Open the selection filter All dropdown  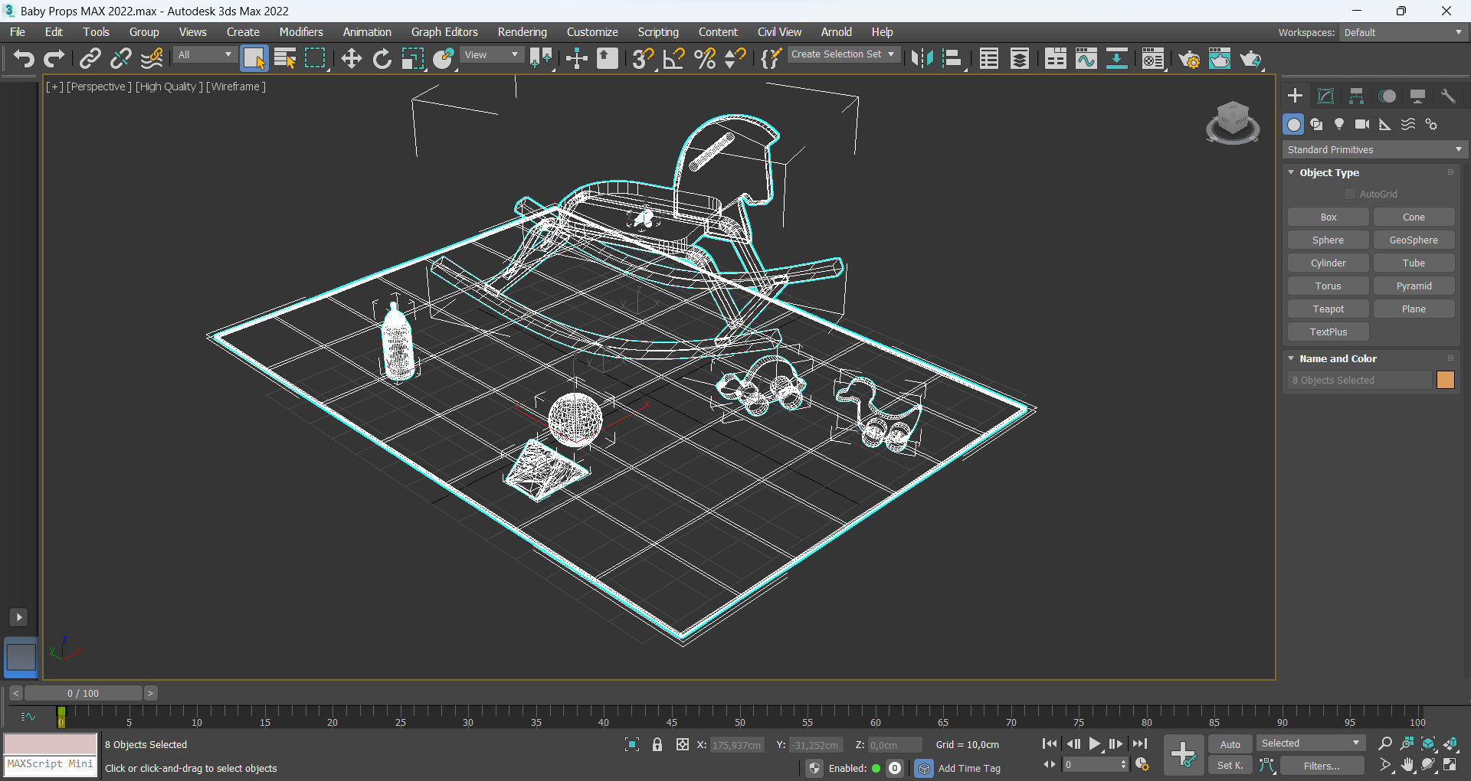coord(205,55)
